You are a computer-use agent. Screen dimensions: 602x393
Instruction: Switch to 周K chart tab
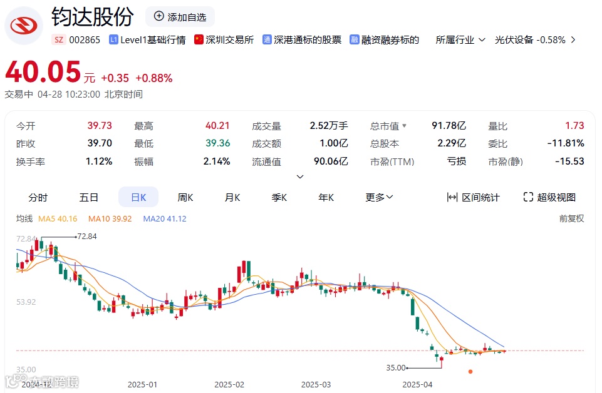185,197
